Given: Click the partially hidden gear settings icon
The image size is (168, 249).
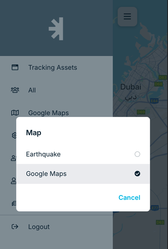Looking at the screenshot, I should [14, 136].
